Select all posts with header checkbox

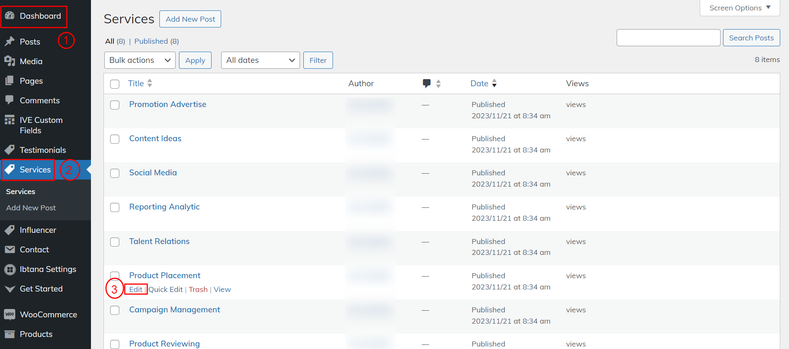point(115,84)
